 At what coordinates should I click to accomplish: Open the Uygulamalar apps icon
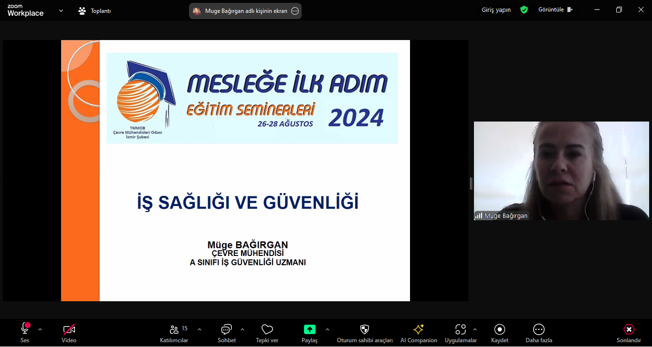tap(460, 330)
